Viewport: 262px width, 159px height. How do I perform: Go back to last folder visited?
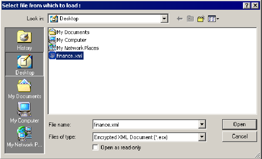pos(180,19)
